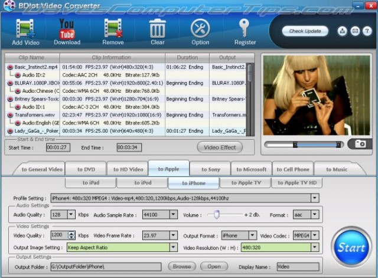
Task: Select the '02:23:47' Transformers info cell
Action: tap(112, 115)
